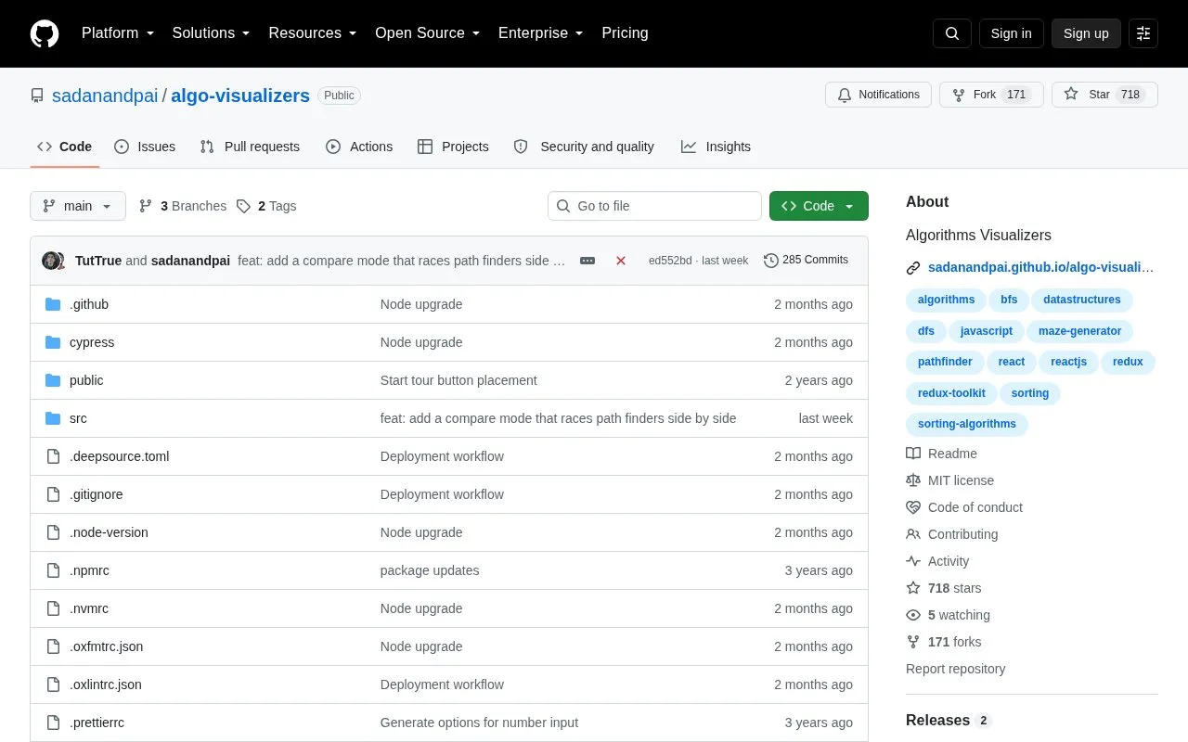This screenshot has height=742, width=1188.
Task: Open the sadanandpai.github.io website link
Action: pos(1040,267)
